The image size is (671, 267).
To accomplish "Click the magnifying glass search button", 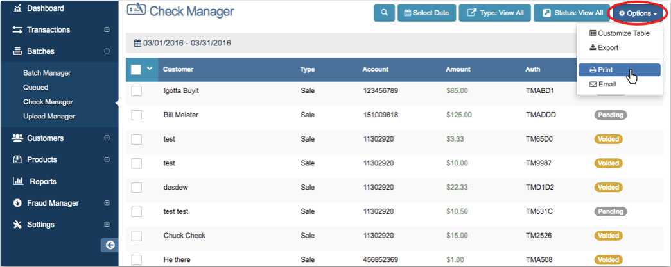I will [384, 13].
